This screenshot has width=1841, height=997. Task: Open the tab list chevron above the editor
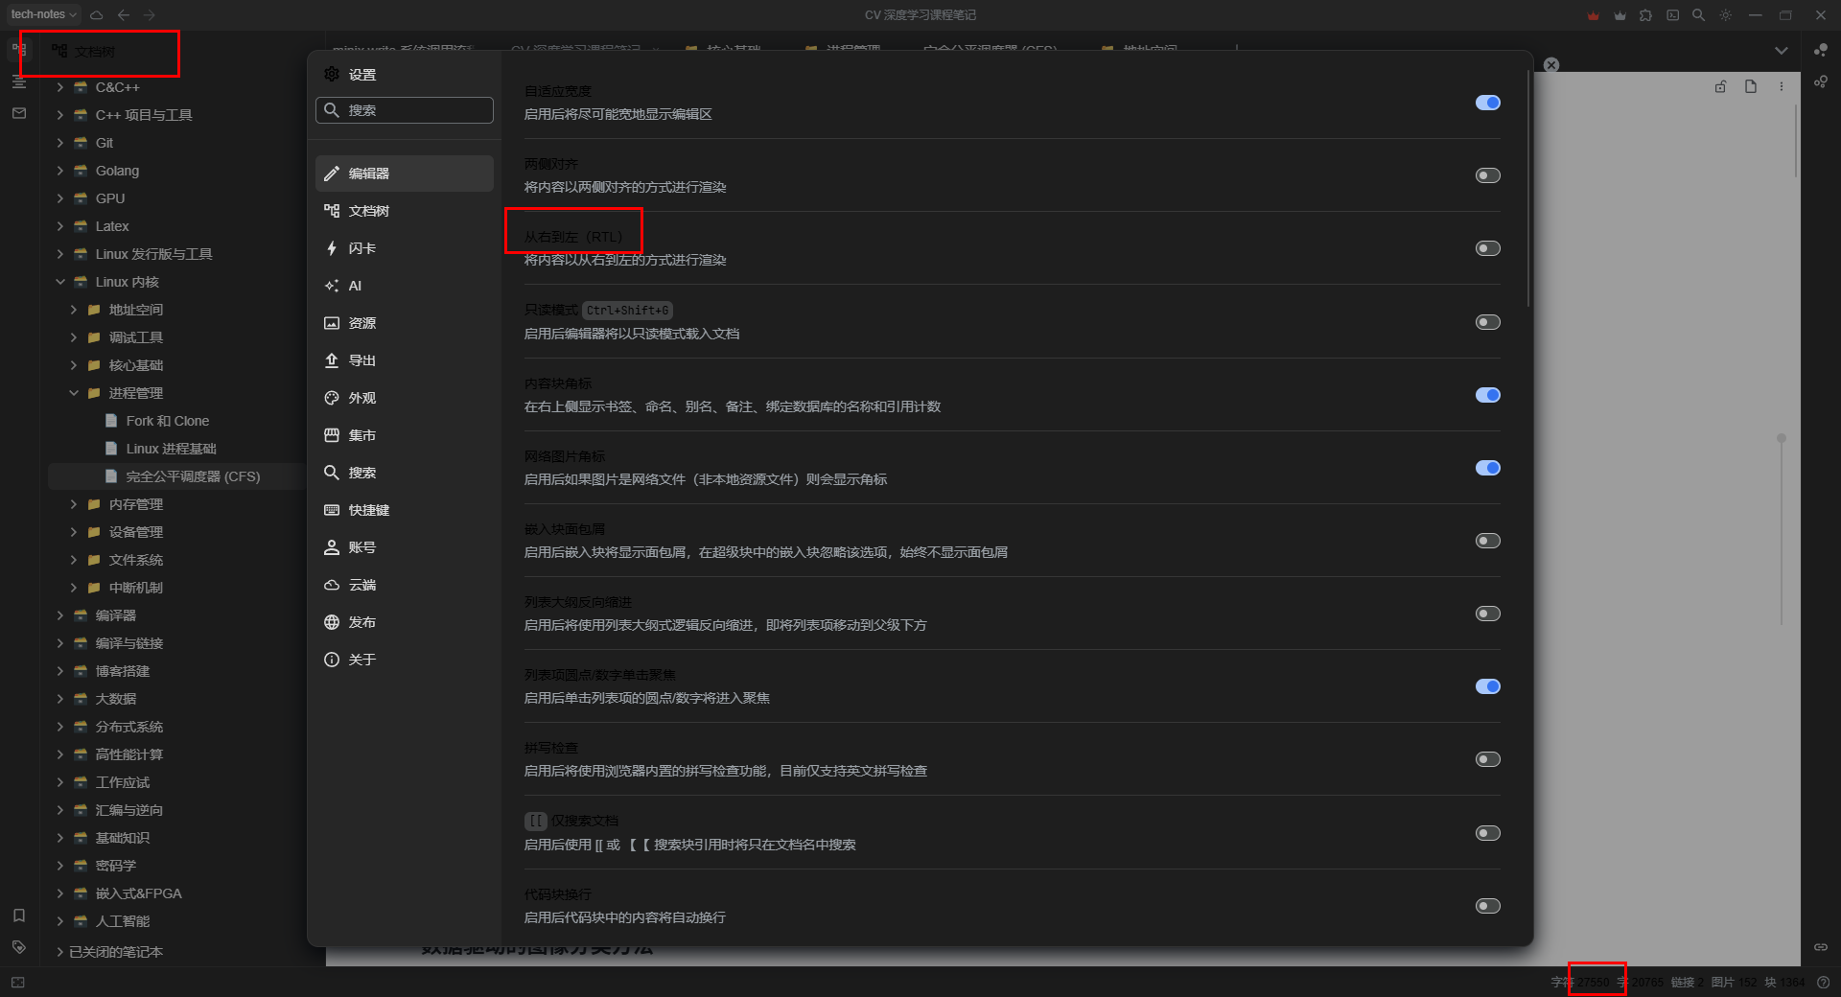point(1782,51)
